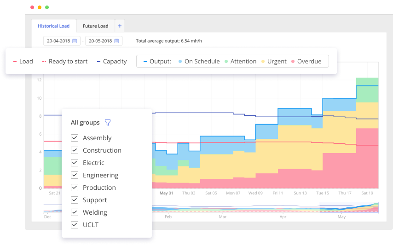393x245 pixels.
Task: Uncheck the Welding group checkbox
Action: (75, 212)
